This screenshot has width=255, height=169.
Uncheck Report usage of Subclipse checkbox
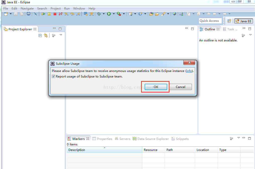point(53,76)
